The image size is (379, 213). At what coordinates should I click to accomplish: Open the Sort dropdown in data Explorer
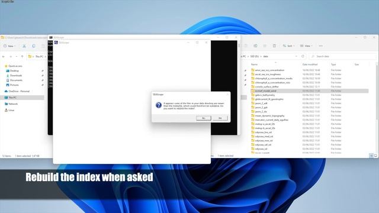pos(289,46)
